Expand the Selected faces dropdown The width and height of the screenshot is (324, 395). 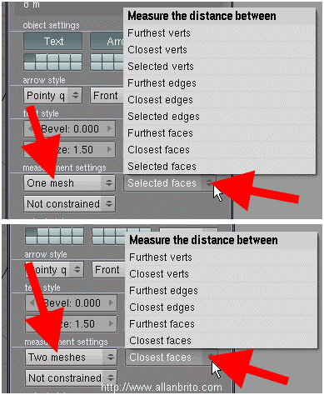coord(170,183)
